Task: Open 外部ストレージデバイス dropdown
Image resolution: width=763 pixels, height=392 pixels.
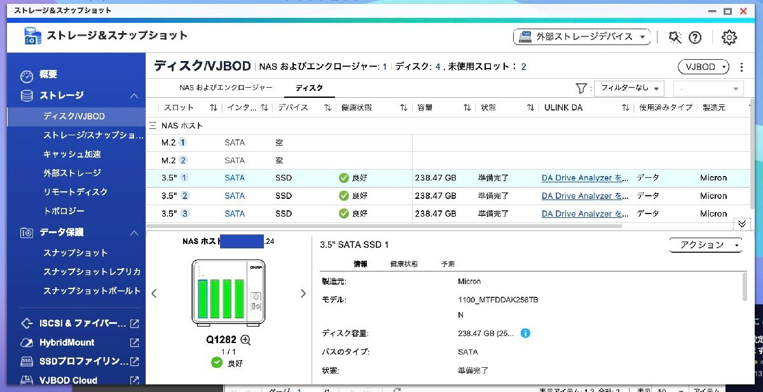Action: click(581, 37)
